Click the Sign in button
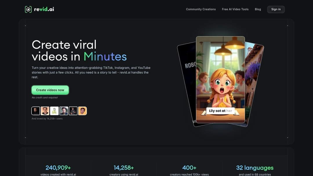The height and width of the screenshot is (176, 313). (x=276, y=9)
